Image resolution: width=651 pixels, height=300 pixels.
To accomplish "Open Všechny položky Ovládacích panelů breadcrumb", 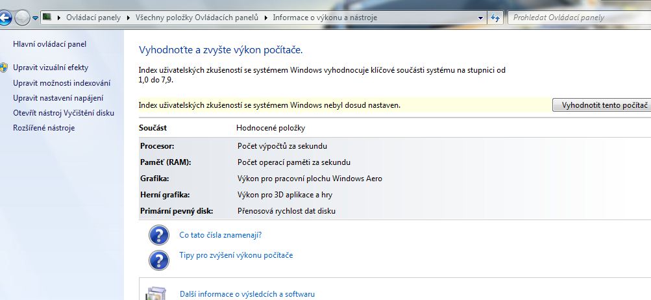I will [x=197, y=18].
